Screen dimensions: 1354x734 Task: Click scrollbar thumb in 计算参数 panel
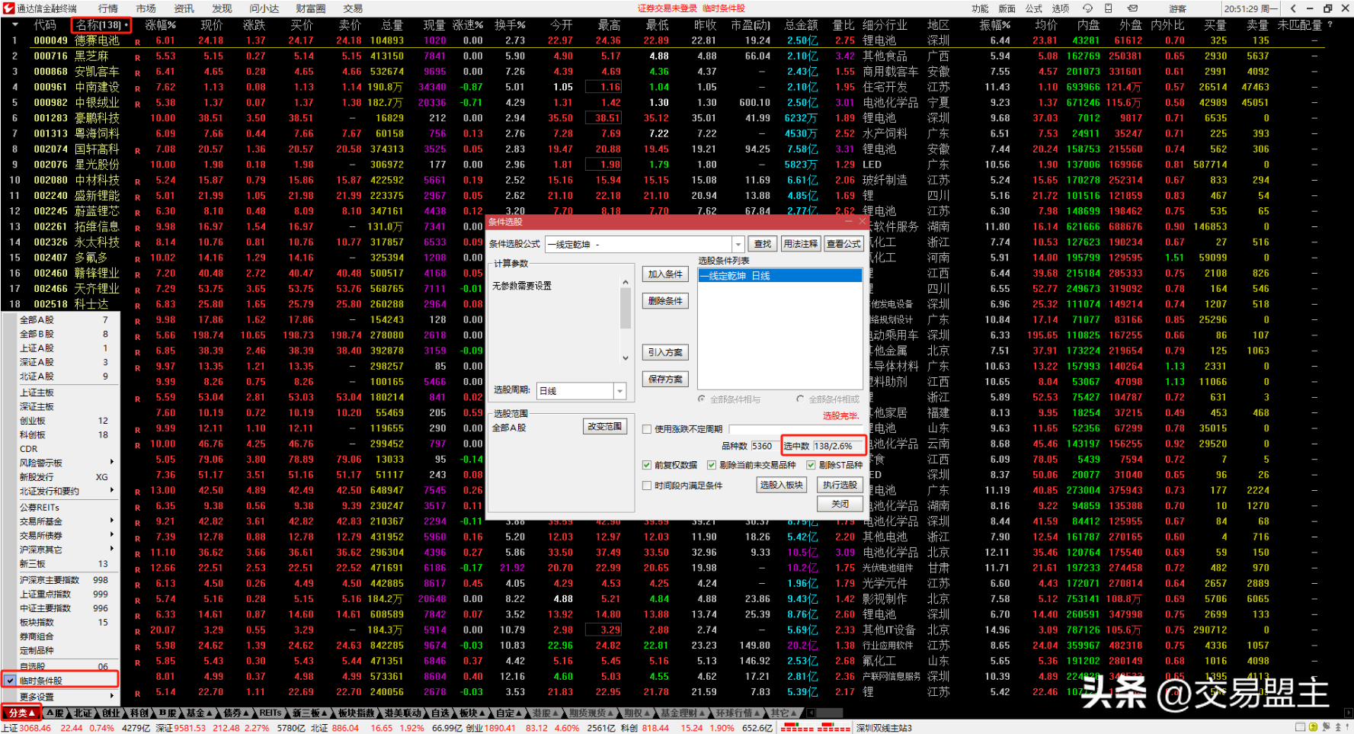(626, 309)
